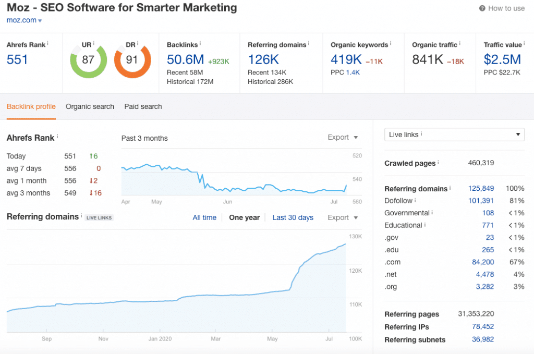Open the 265 .edu count

click(488, 250)
